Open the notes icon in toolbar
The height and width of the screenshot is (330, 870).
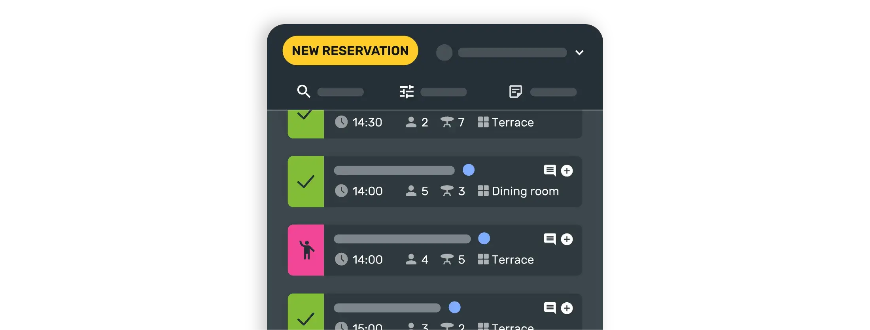pos(515,91)
